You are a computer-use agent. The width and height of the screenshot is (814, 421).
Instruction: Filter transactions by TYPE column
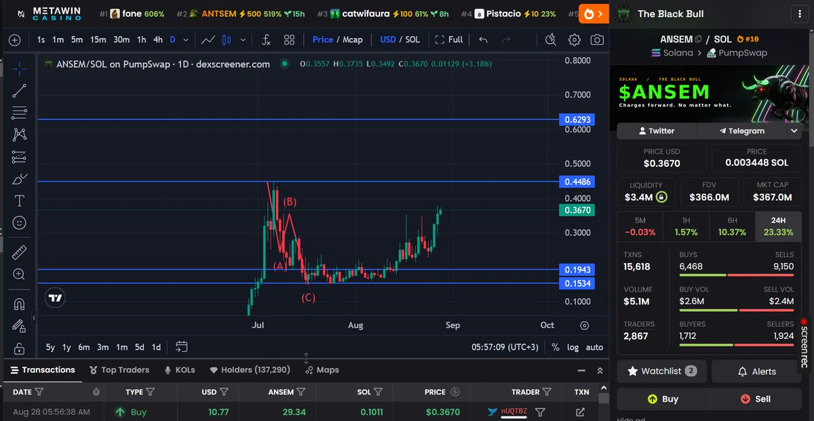tap(150, 392)
